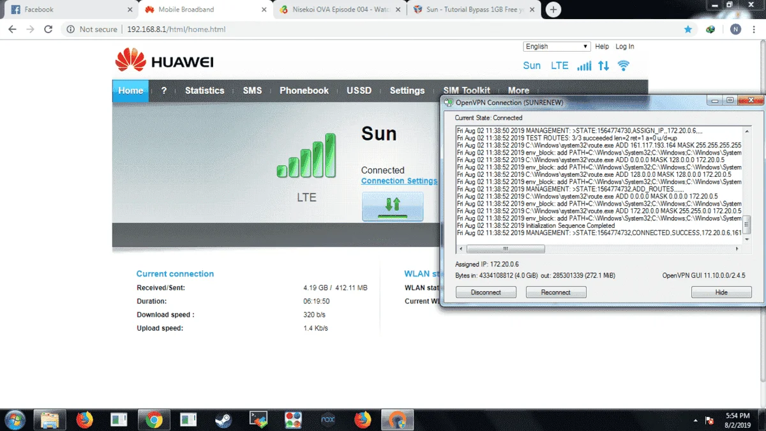766x431 pixels.
Task: Click the Log In link
Action: pos(625,47)
